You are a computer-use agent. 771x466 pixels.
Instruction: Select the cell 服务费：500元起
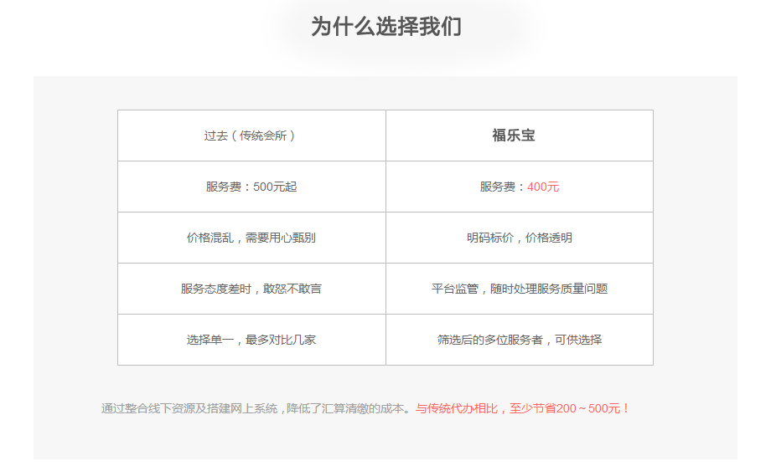[251, 187]
